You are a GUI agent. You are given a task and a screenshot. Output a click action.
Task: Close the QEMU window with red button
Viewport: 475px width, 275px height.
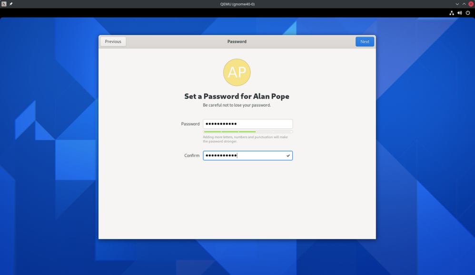(471, 4)
